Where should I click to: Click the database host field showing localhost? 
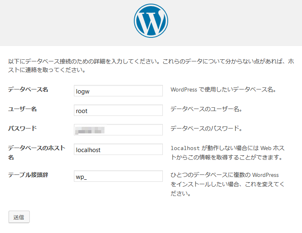pyautogui.click(x=118, y=150)
